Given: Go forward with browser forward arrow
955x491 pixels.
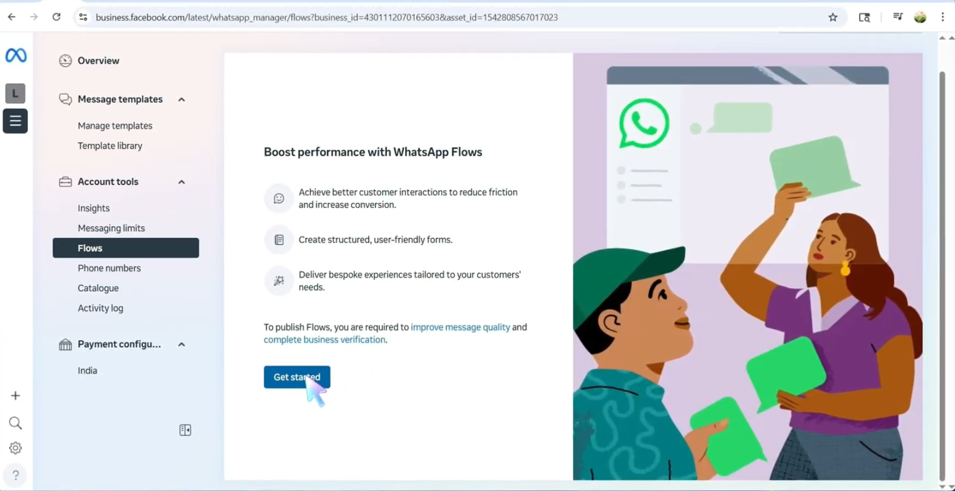Looking at the screenshot, I should pyautogui.click(x=34, y=17).
